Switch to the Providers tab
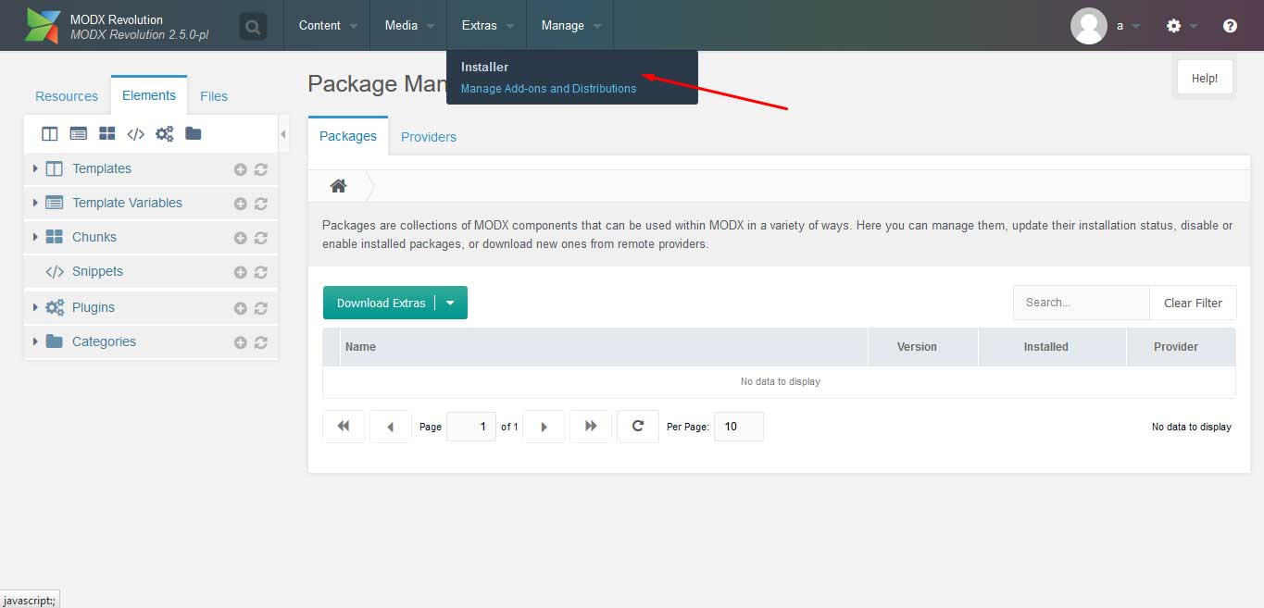Screen dimensions: 1264x608 point(429,137)
